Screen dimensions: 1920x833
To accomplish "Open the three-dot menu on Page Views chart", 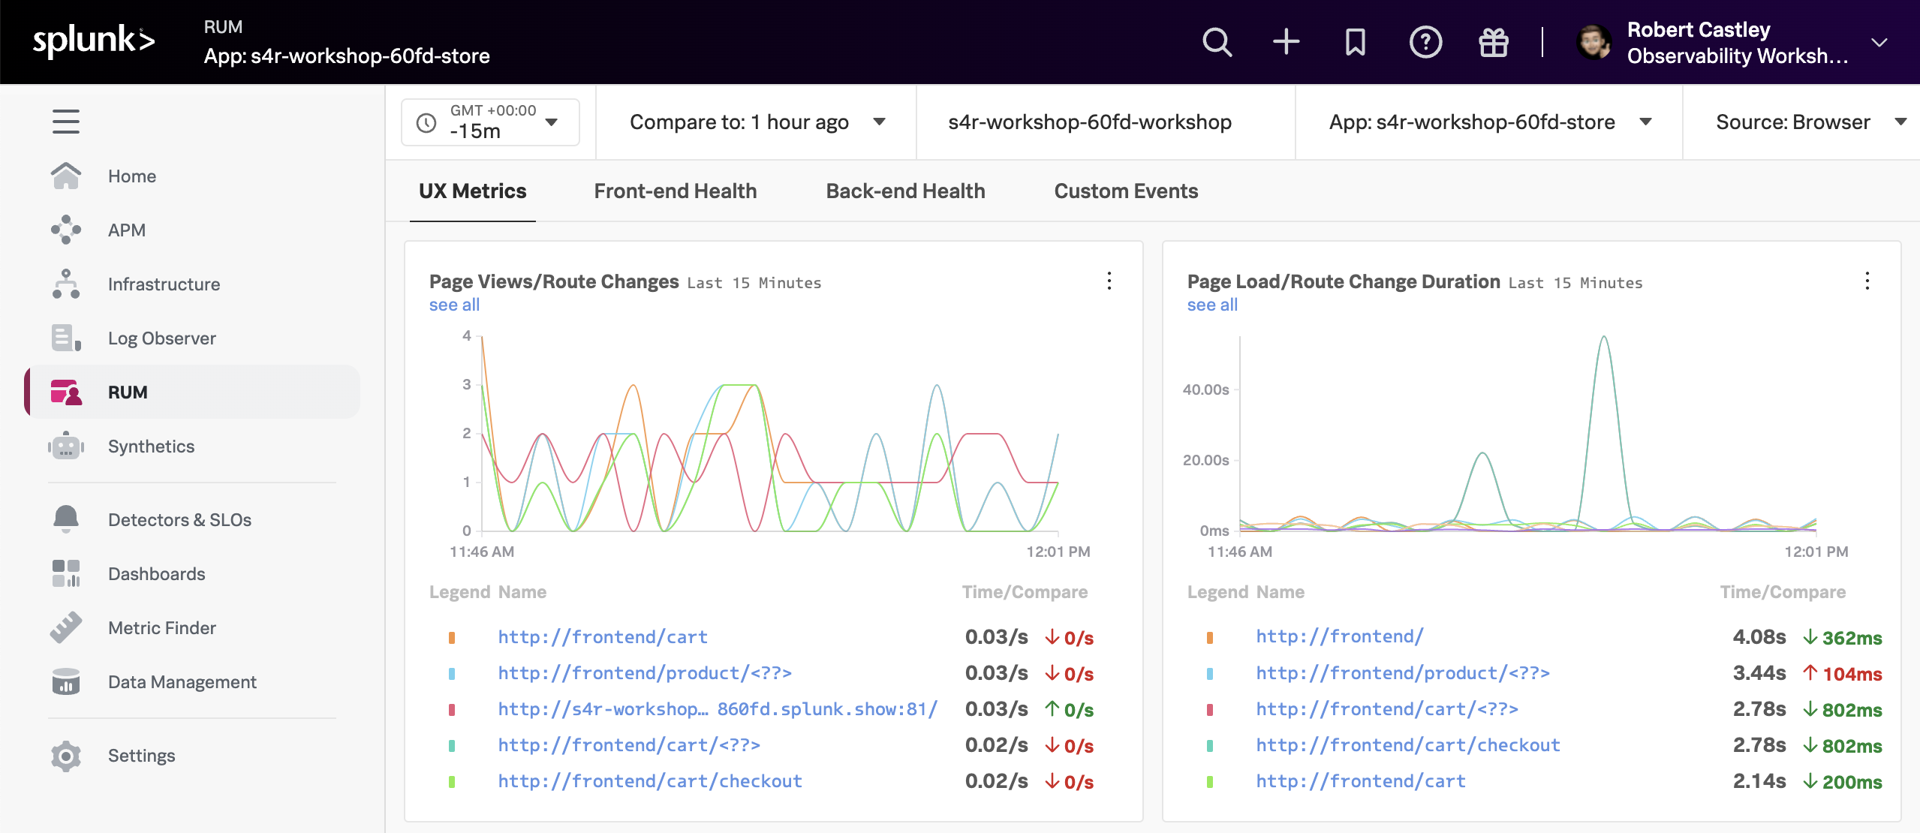I will point(1109,281).
